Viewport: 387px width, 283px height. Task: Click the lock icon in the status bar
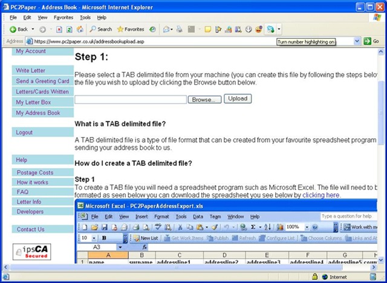click(x=314, y=276)
